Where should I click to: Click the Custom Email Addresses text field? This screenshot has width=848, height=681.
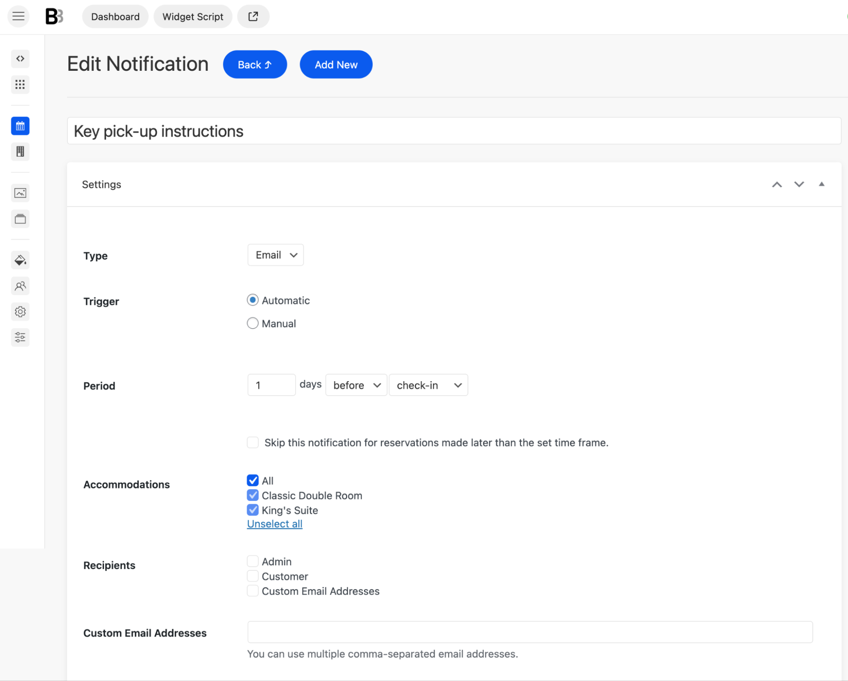[530, 632]
